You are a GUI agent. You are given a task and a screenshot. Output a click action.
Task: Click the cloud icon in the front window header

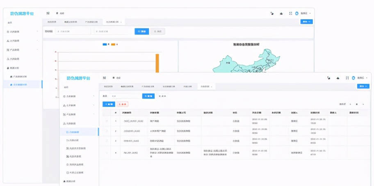click(338, 78)
